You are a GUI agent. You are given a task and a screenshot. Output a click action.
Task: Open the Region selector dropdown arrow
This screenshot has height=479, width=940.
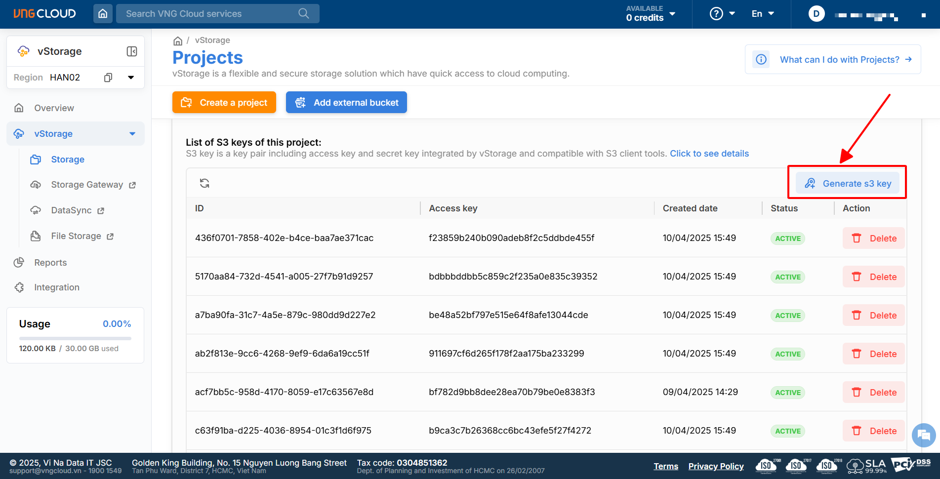point(131,78)
